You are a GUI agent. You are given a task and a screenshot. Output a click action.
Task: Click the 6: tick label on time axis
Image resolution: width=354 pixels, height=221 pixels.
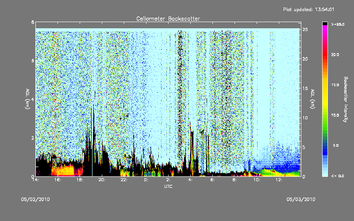212,180
